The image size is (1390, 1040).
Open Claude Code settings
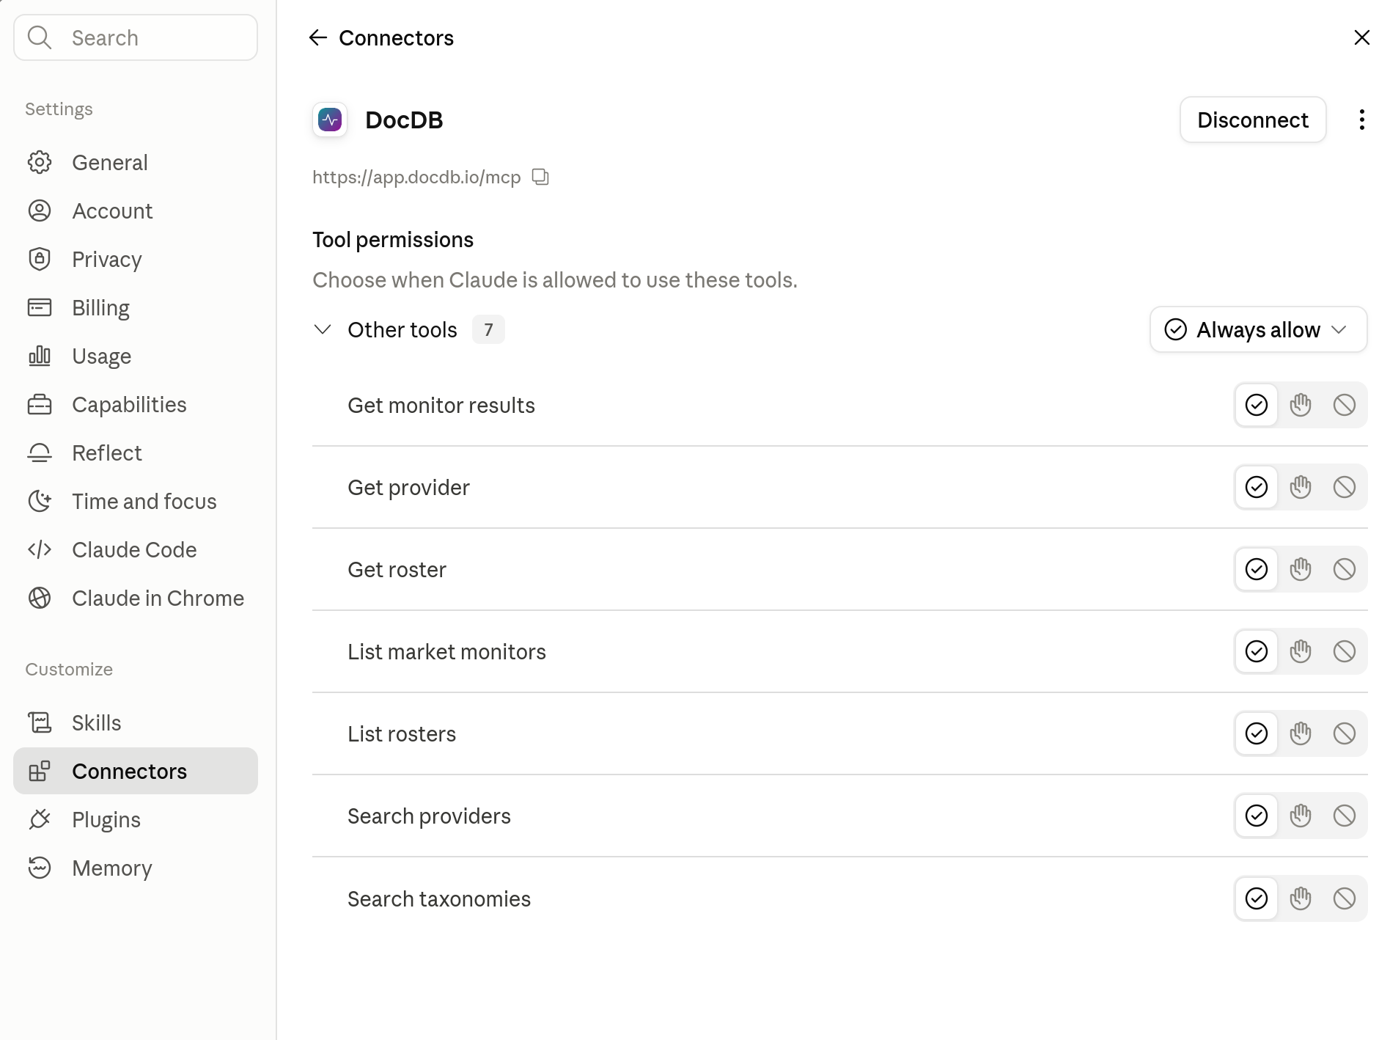coord(136,549)
